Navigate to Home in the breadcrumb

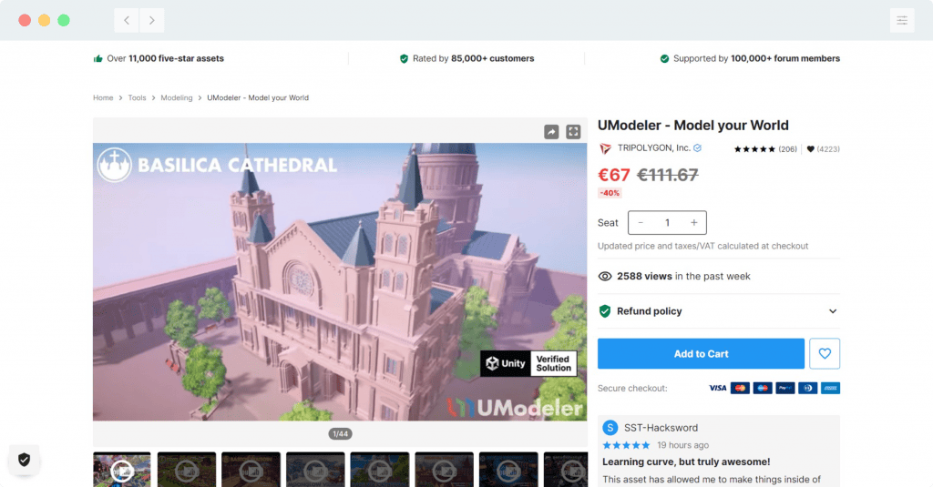(x=103, y=98)
